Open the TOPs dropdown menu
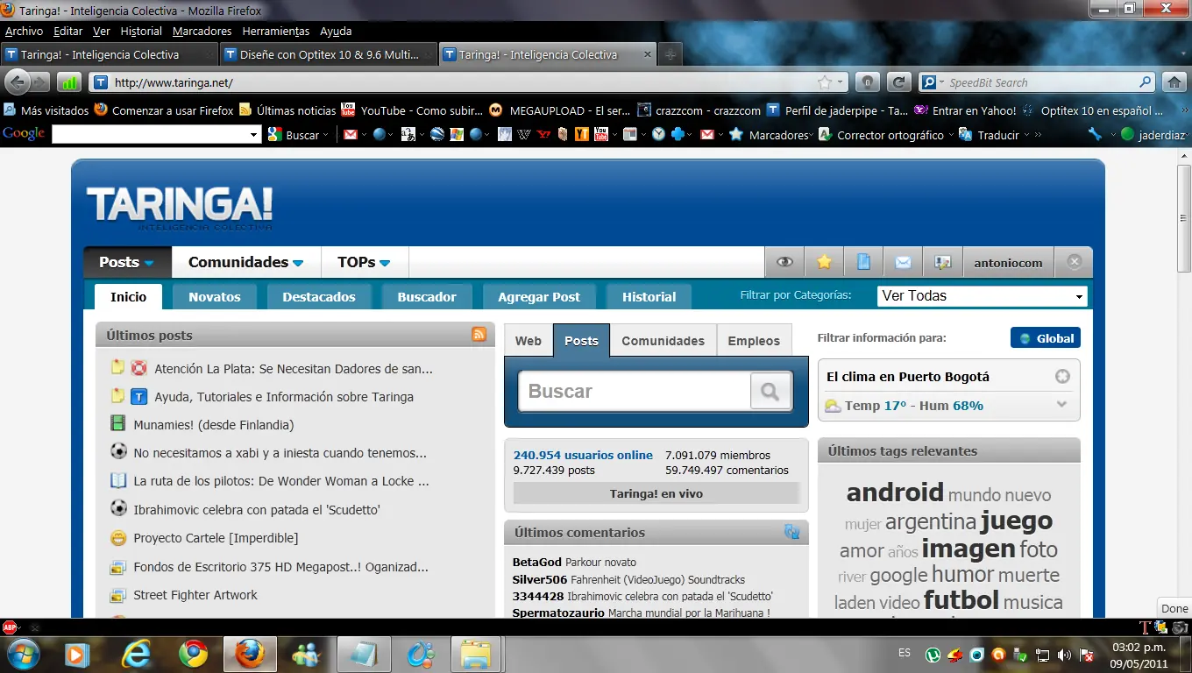The width and height of the screenshot is (1192, 673). 364,262
